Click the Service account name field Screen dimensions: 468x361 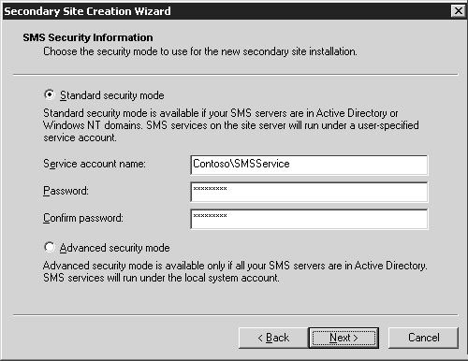[309, 165]
